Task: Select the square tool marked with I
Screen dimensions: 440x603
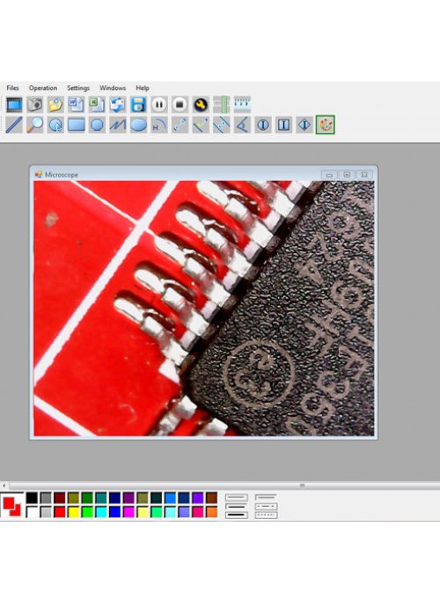Action: (284, 125)
